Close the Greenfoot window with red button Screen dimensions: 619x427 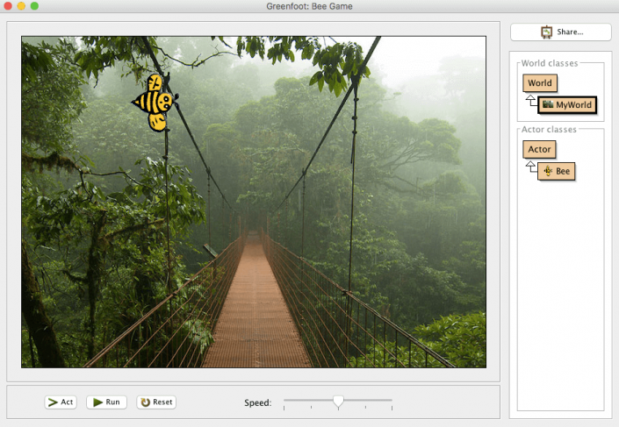point(8,6)
